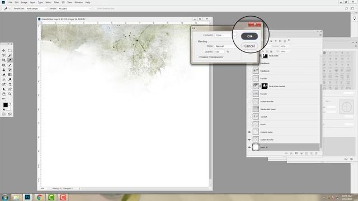Open File Explorer from the taskbar
Image resolution: width=358 pixels, height=201 pixels.
(16, 197)
